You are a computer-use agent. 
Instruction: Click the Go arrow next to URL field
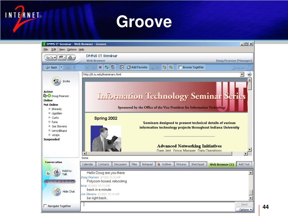coord(249,74)
